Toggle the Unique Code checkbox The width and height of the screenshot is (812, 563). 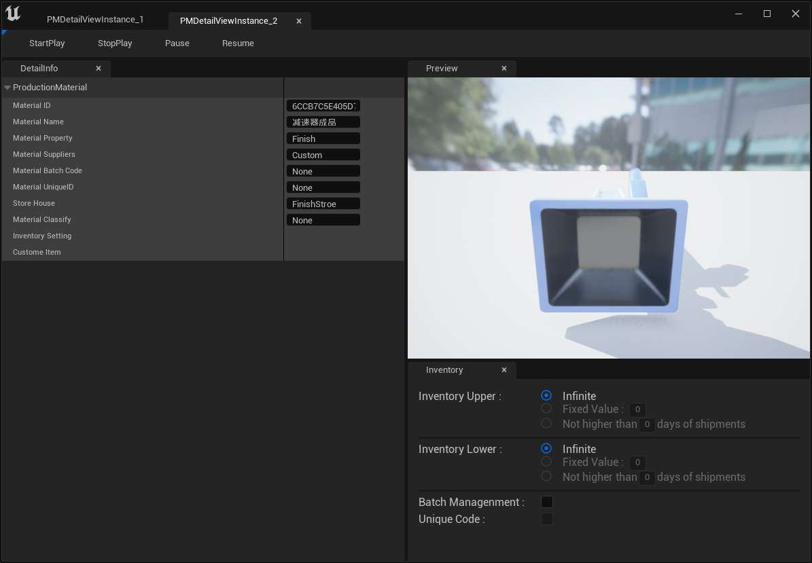(546, 519)
